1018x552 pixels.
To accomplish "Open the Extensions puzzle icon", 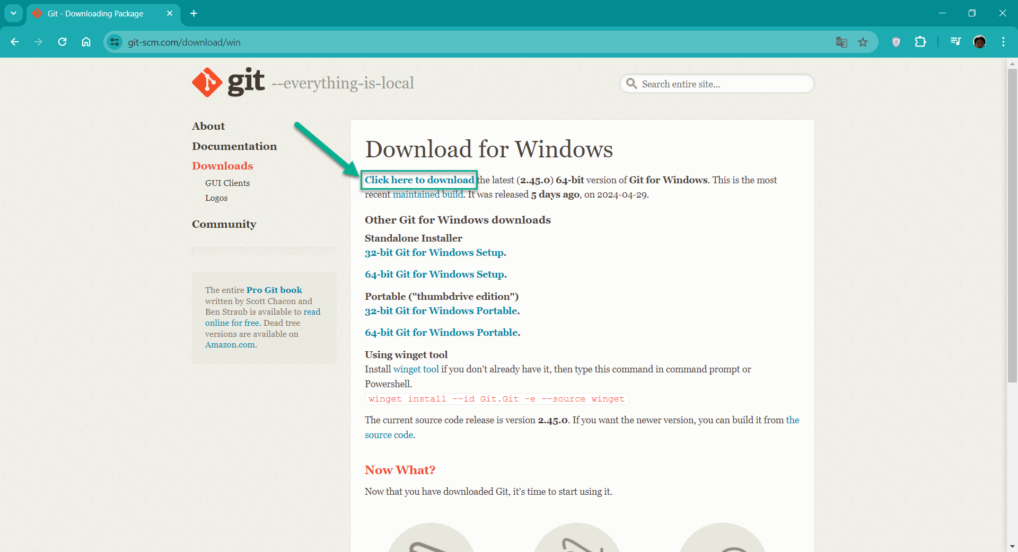I will coord(920,42).
